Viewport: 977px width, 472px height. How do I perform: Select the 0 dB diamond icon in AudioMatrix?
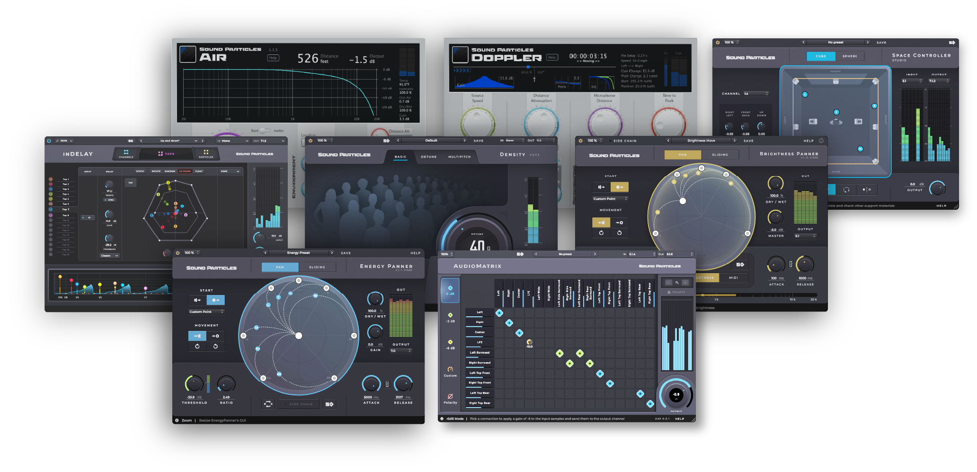pyautogui.click(x=450, y=288)
